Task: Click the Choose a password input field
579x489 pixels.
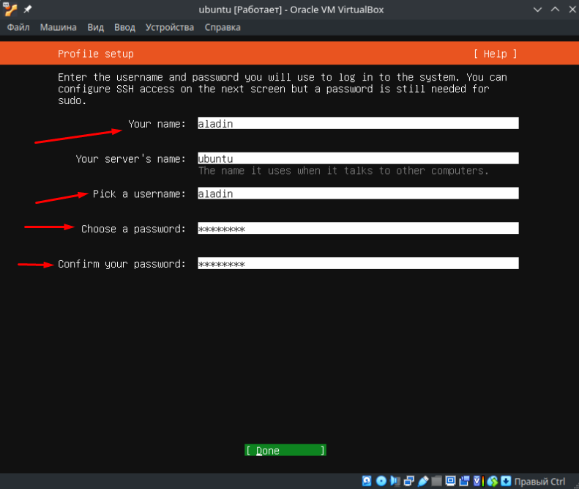Action: click(358, 228)
